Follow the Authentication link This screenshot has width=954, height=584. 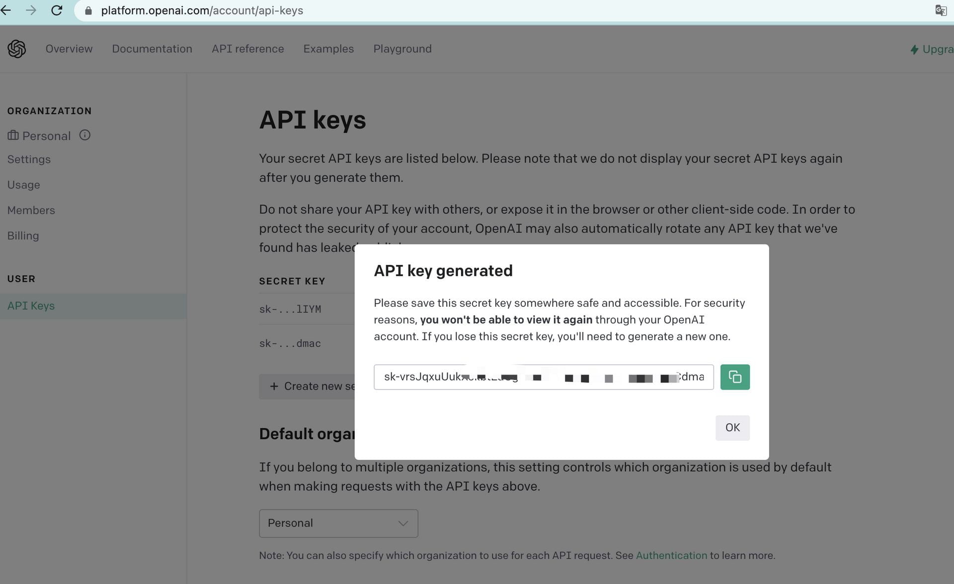(671, 555)
